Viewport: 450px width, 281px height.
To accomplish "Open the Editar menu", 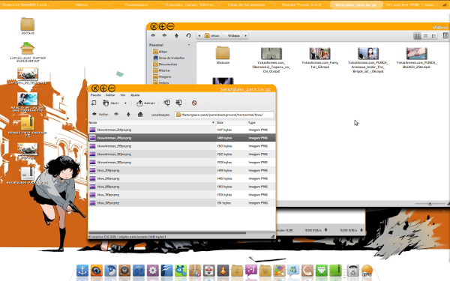I will (x=110, y=95).
